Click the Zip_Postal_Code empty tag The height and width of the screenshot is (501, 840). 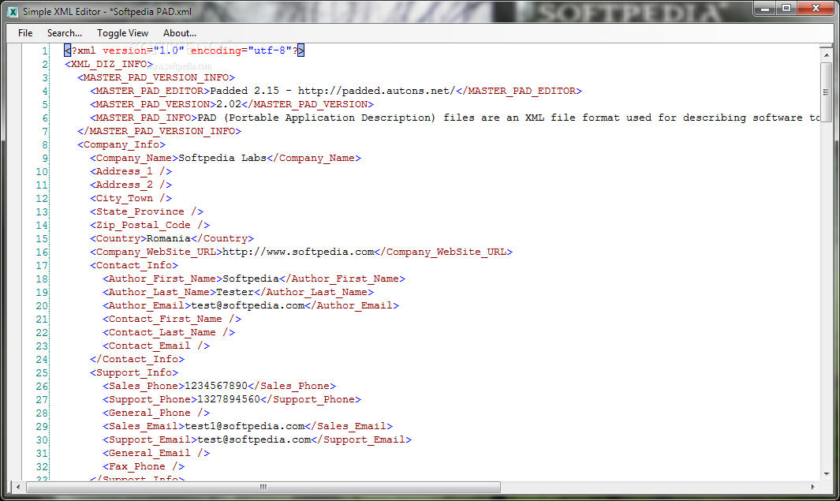pos(150,225)
